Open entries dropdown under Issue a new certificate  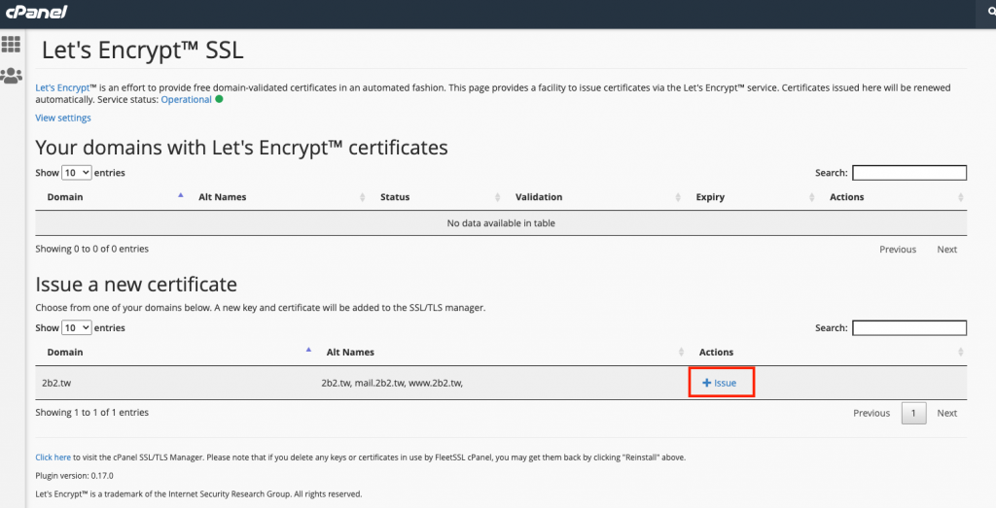(76, 328)
